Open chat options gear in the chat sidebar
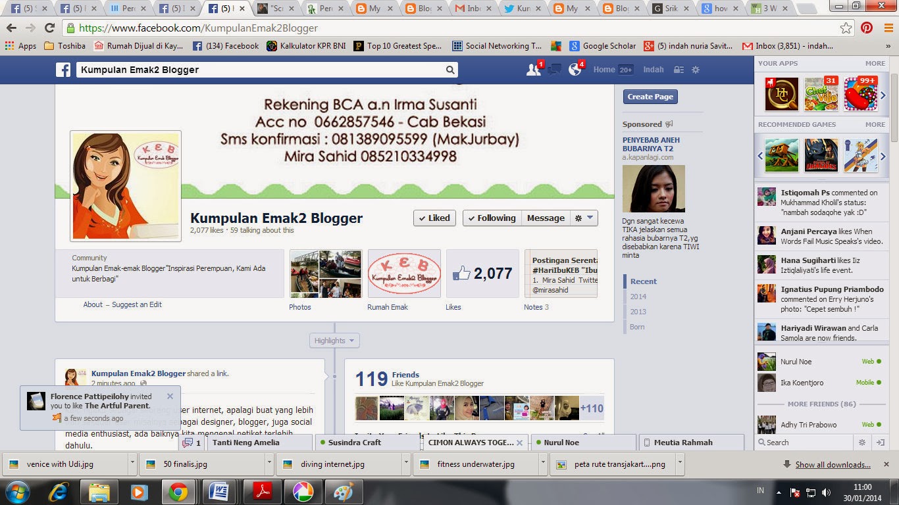899x505 pixels. coord(863,443)
